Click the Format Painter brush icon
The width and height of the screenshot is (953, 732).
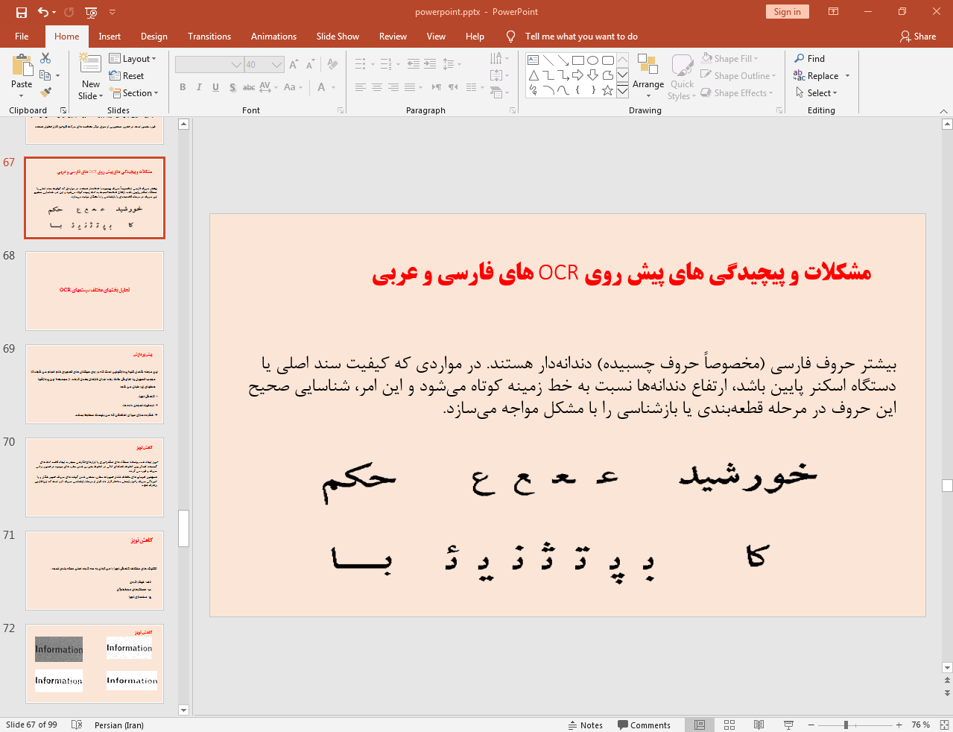coord(45,92)
